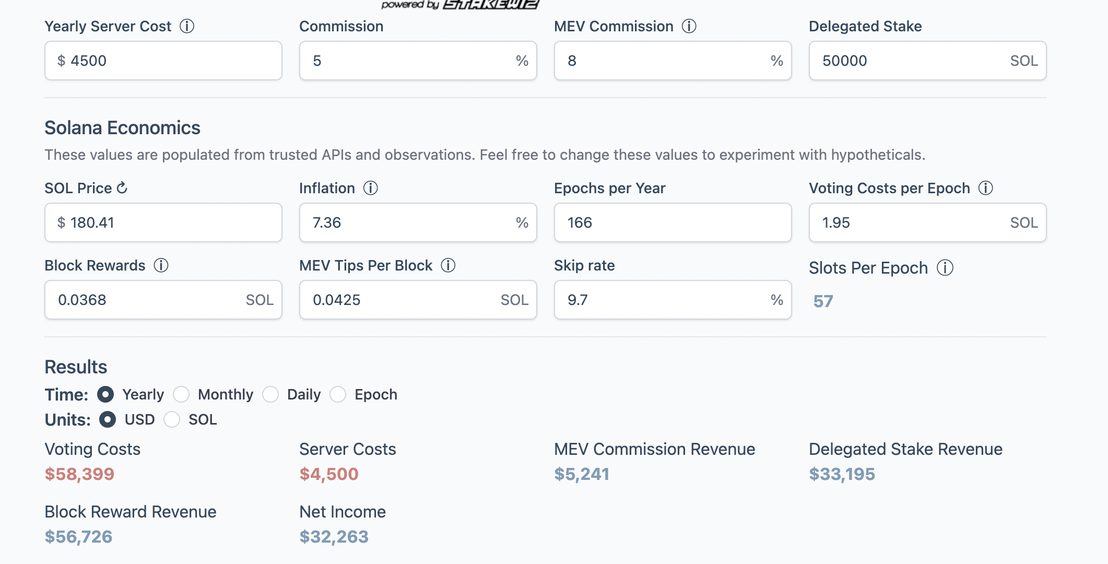Click the Server Costs result $4,500
1108x564 pixels.
pos(329,474)
